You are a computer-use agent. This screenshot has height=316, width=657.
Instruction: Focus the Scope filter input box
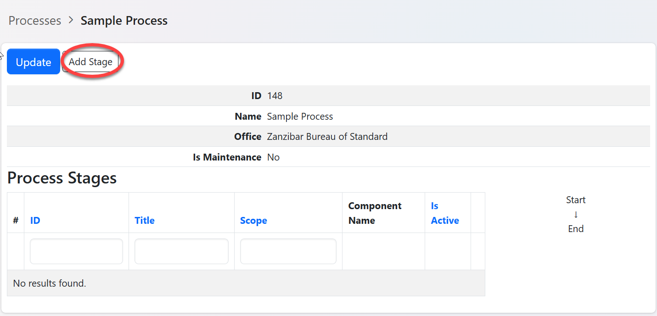288,251
